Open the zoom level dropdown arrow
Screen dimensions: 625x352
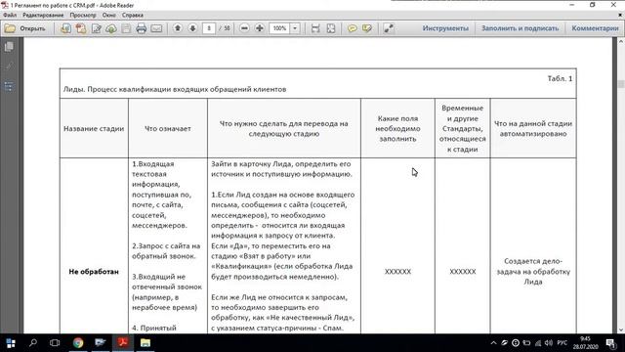coord(295,28)
